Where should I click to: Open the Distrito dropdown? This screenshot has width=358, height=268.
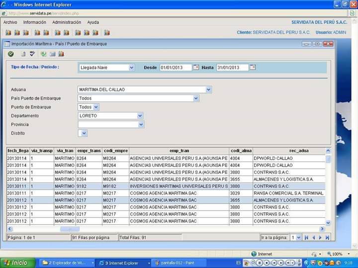click(84, 133)
